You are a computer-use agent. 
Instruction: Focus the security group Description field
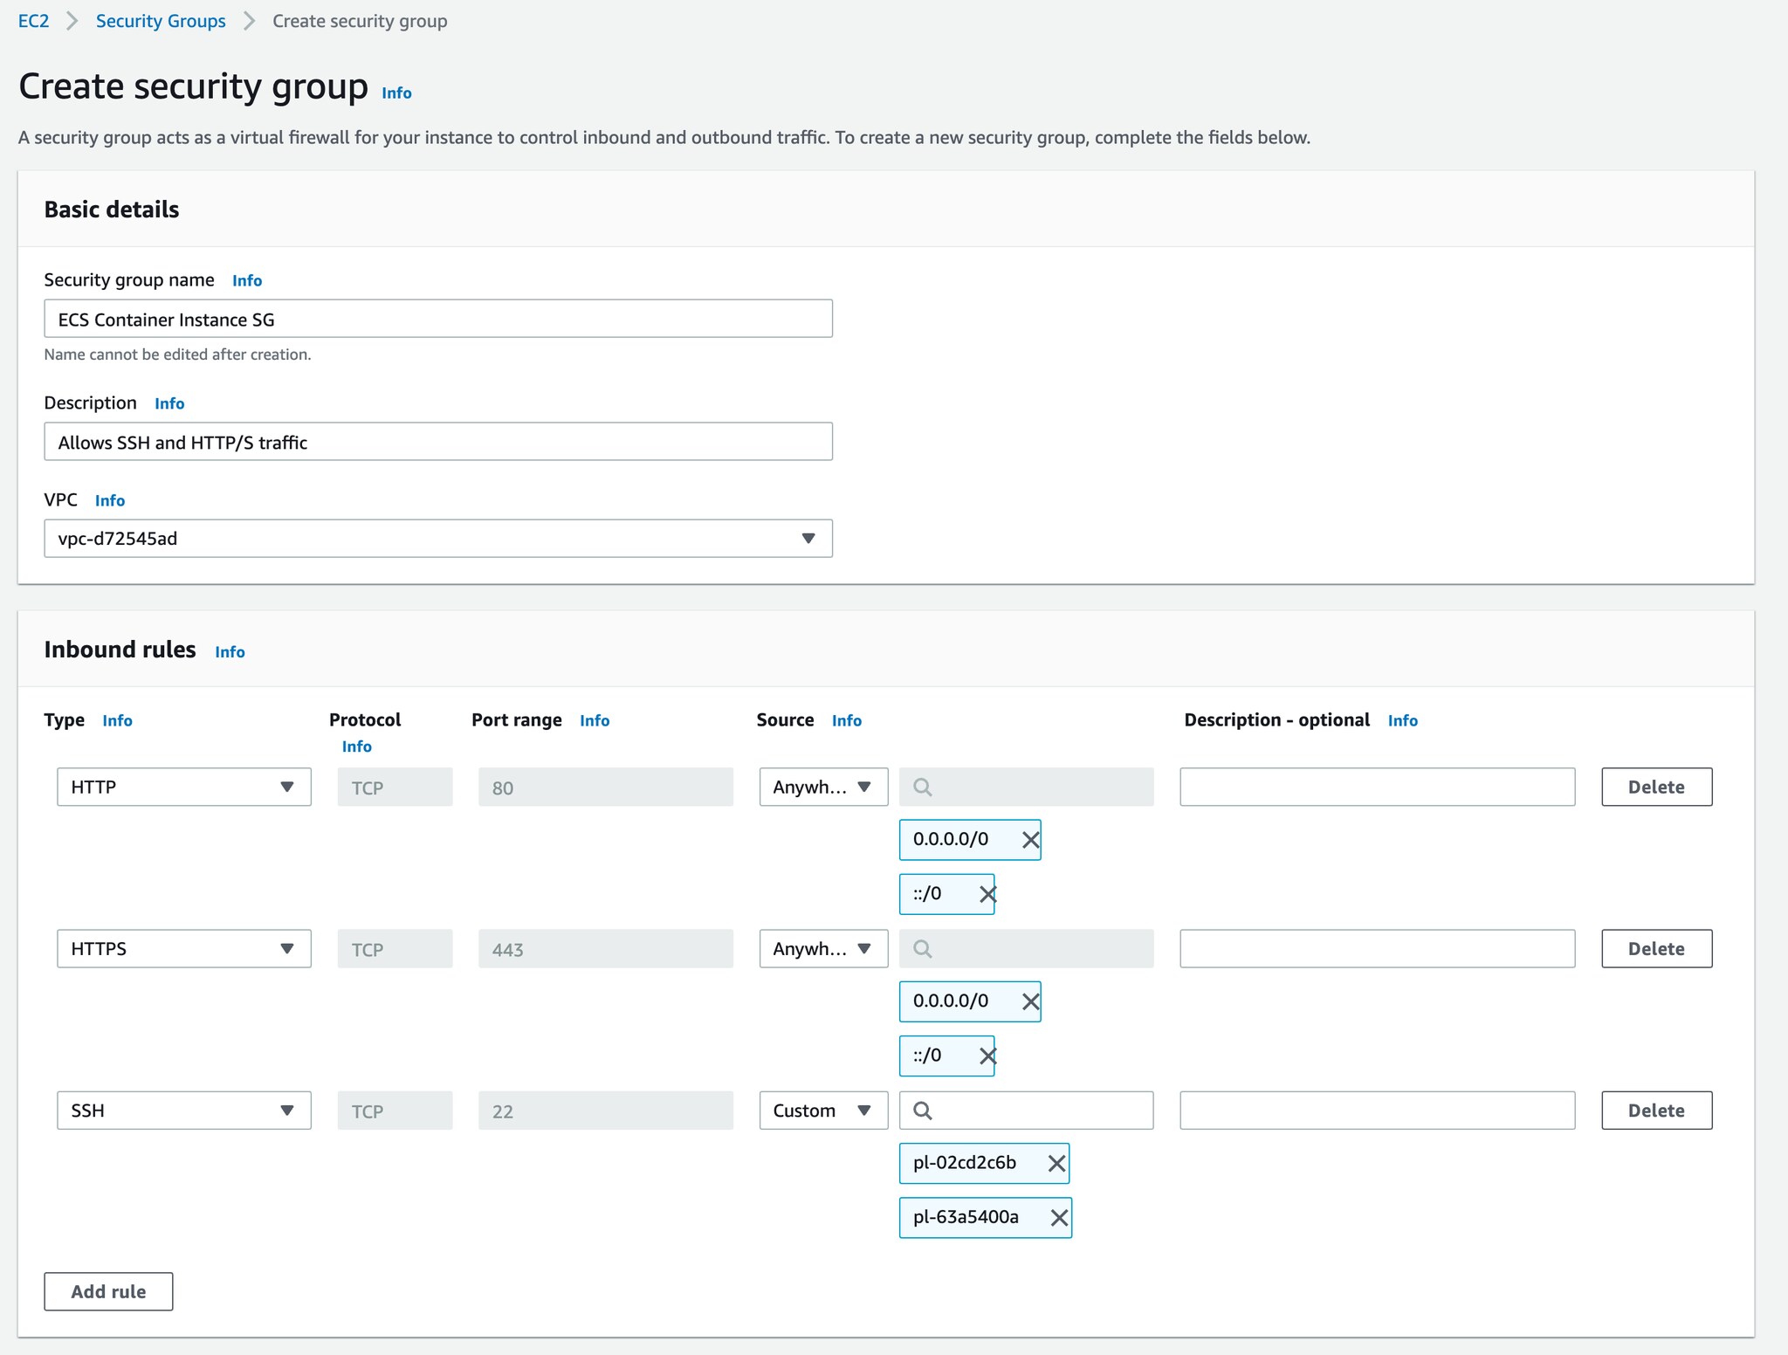pos(438,442)
